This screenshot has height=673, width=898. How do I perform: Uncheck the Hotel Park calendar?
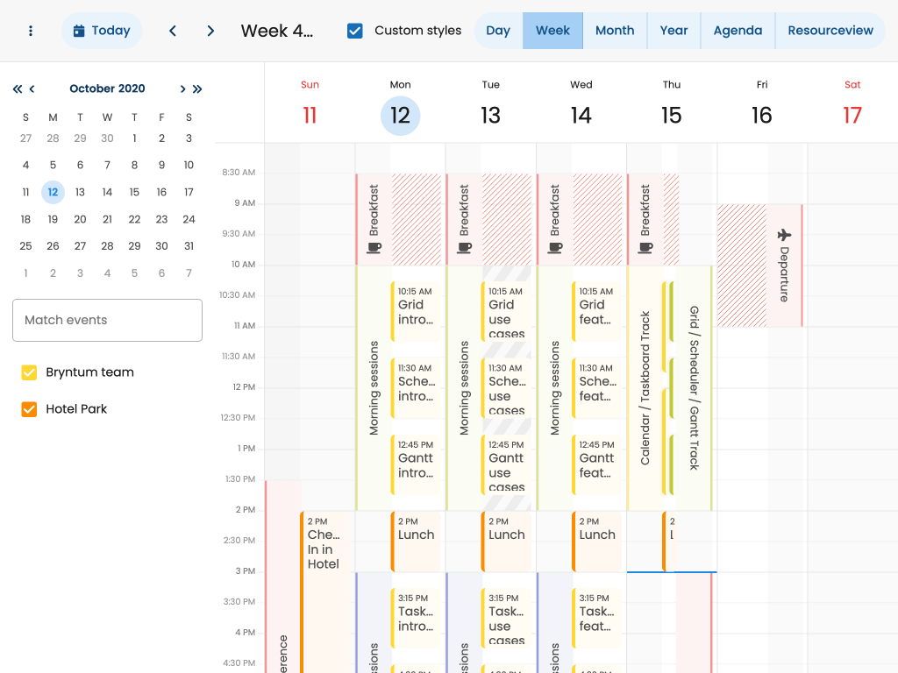click(30, 409)
